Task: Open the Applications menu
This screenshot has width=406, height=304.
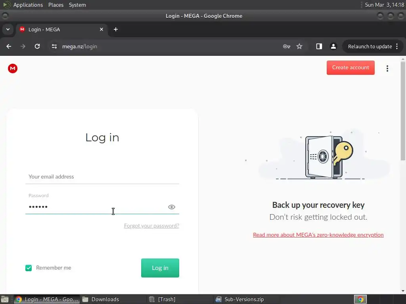Action: coord(28,5)
